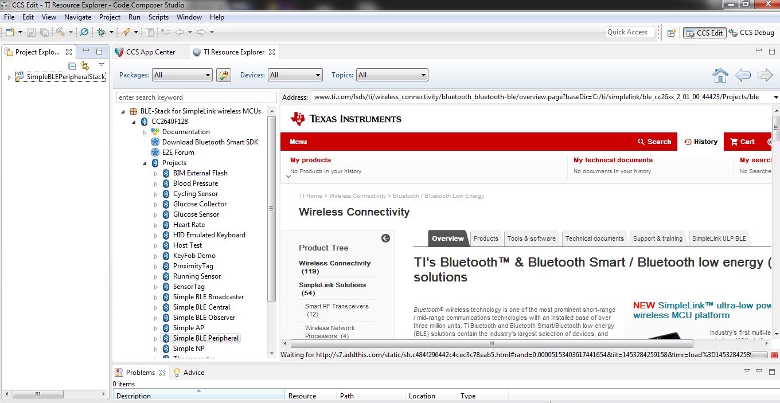Click the enter search keyword field
The image size is (780, 403).
[196, 97]
